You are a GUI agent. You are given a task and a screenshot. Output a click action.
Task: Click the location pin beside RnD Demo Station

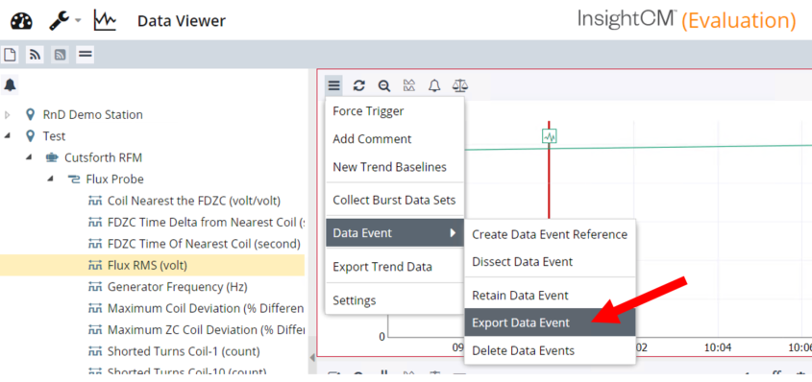tap(30, 115)
